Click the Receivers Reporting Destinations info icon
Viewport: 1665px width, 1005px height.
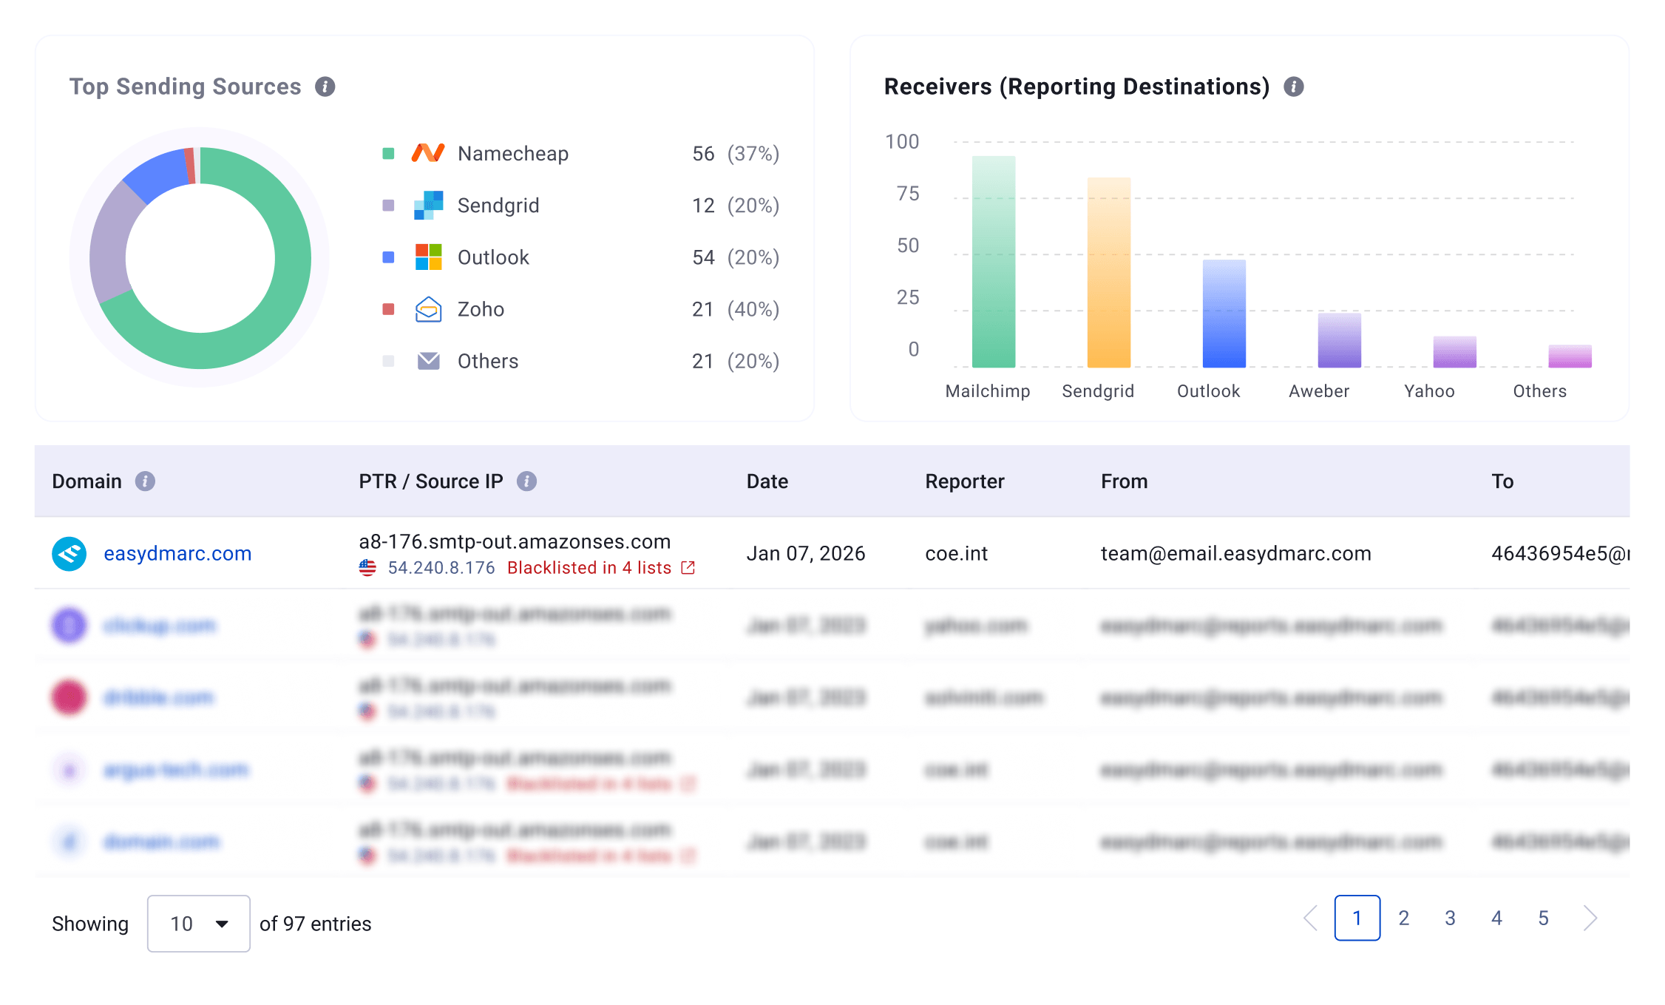coord(1293,87)
